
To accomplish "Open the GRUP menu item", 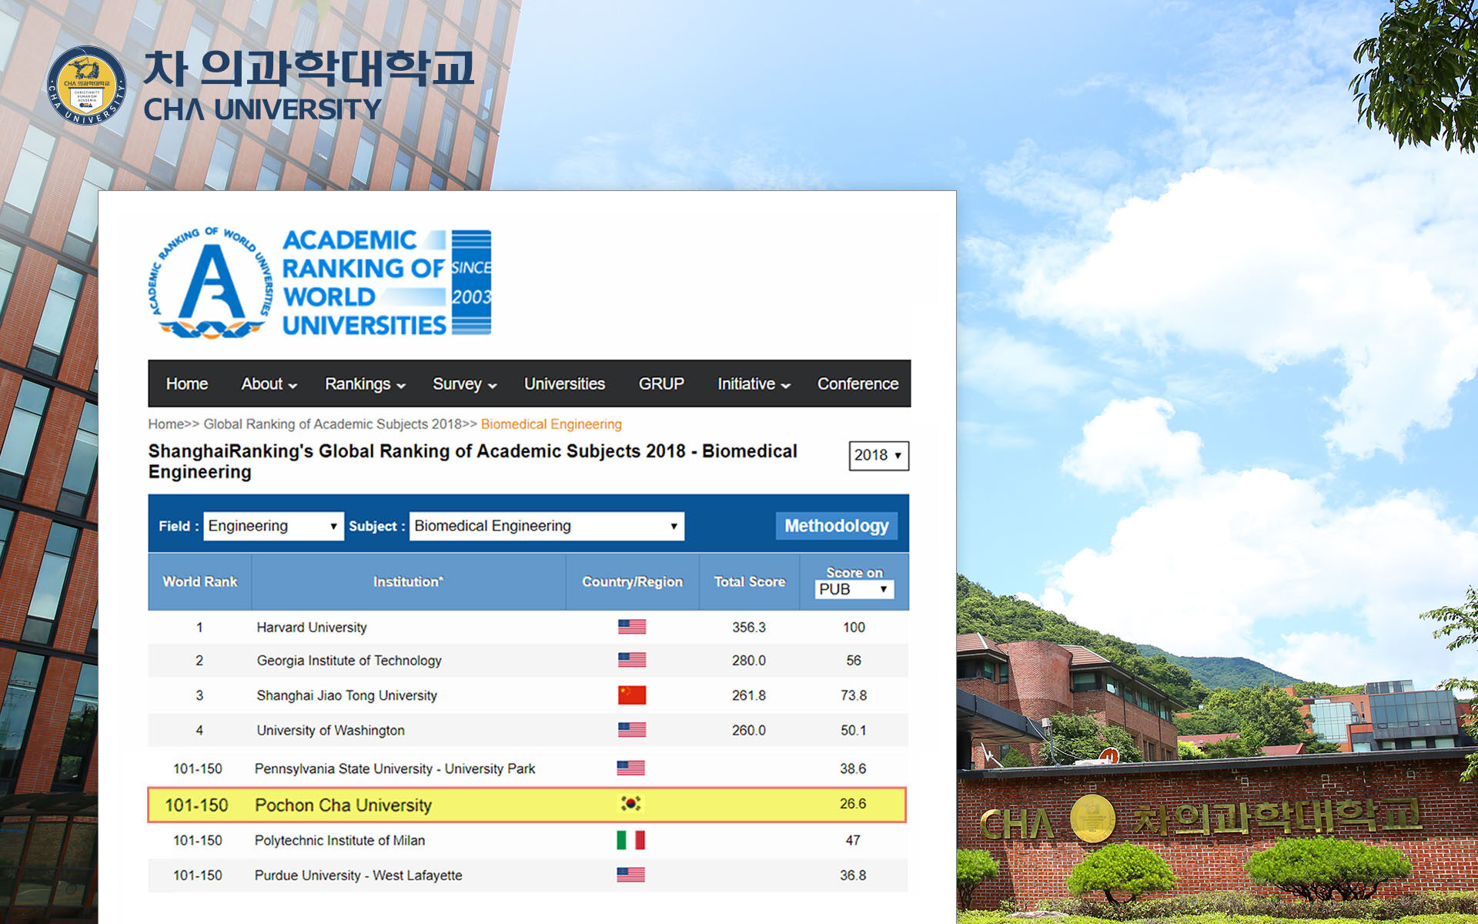I will click(x=661, y=383).
